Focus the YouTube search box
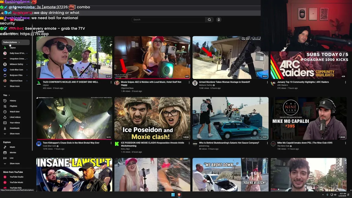 click(x=168, y=20)
